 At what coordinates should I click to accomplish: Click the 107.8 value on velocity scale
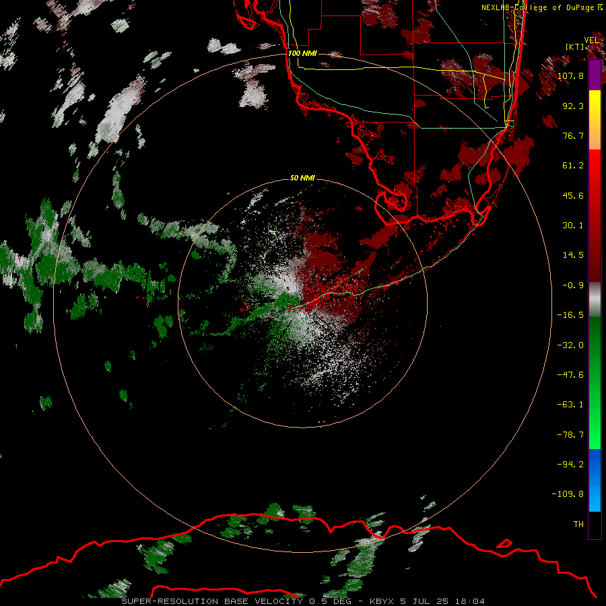pos(570,75)
